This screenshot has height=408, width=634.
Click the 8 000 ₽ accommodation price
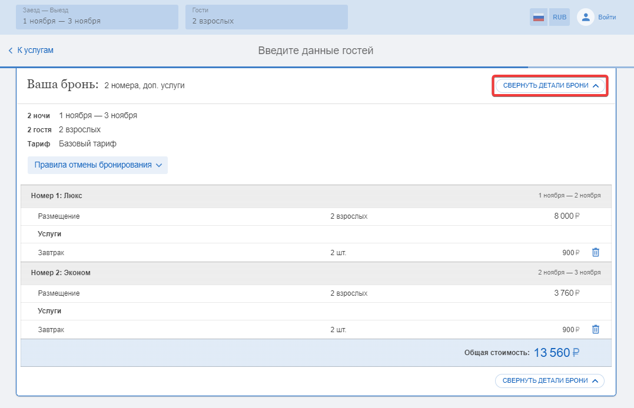coord(566,216)
